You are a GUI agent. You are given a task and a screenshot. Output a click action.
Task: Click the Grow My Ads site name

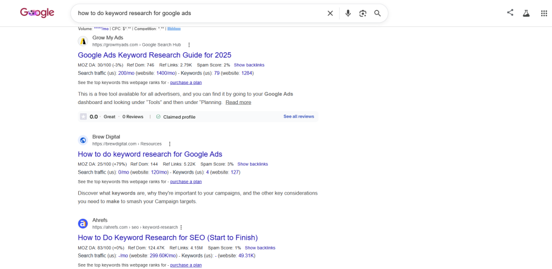pyautogui.click(x=108, y=37)
